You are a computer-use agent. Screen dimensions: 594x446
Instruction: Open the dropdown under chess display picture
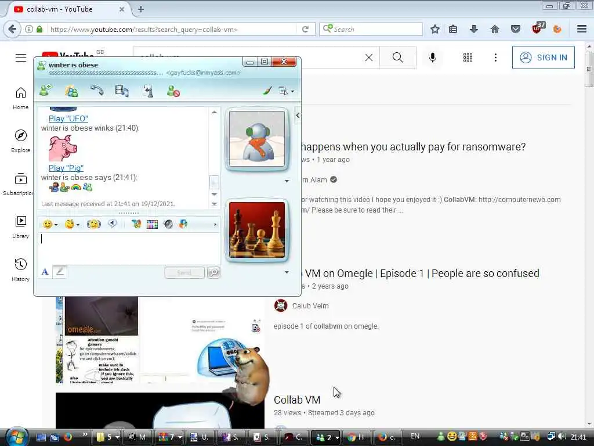(287, 272)
